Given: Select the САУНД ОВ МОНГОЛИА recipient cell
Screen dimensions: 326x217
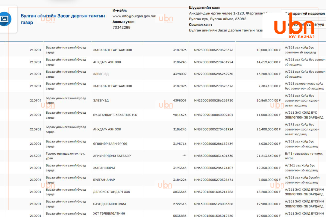Looking at the screenshot, I should click(x=110, y=204).
